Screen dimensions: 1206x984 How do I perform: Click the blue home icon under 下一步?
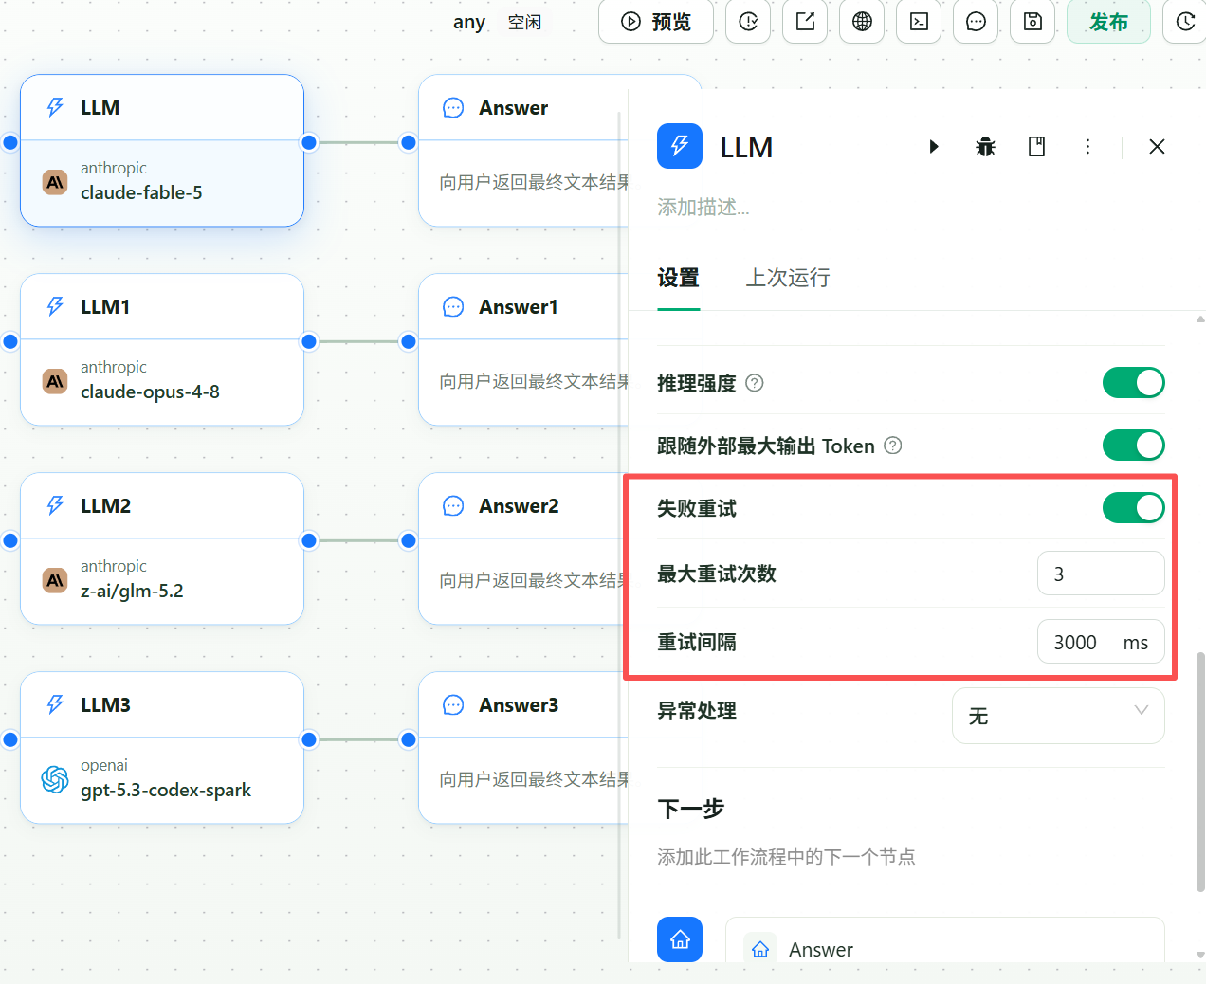click(680, 939)
